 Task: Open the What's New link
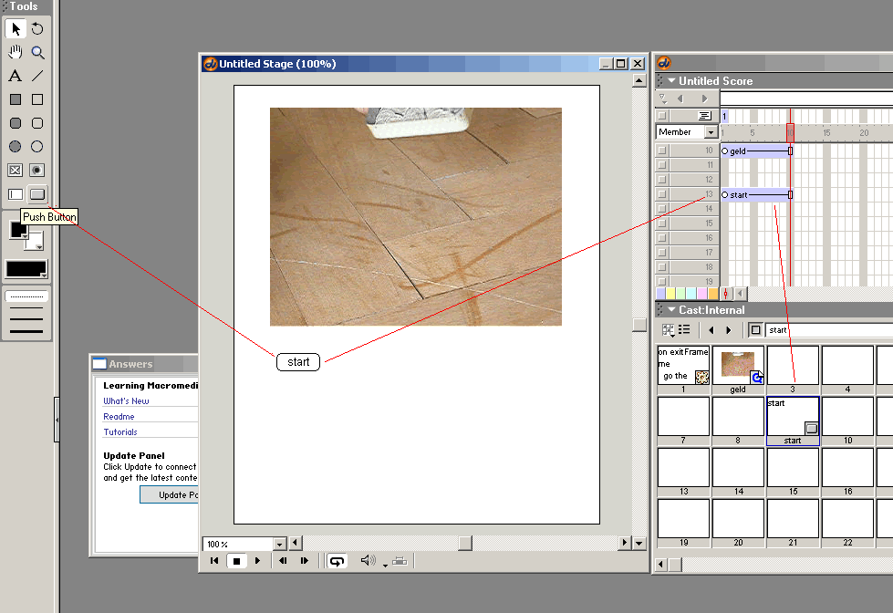pyautogui.click(x=126, y=401)
